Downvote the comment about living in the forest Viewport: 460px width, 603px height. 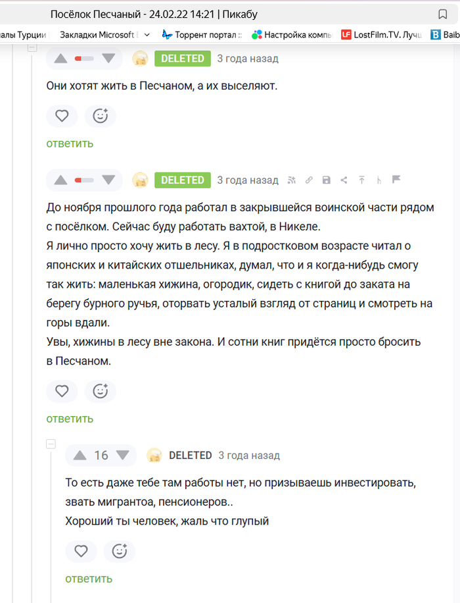tap(108, 180)
